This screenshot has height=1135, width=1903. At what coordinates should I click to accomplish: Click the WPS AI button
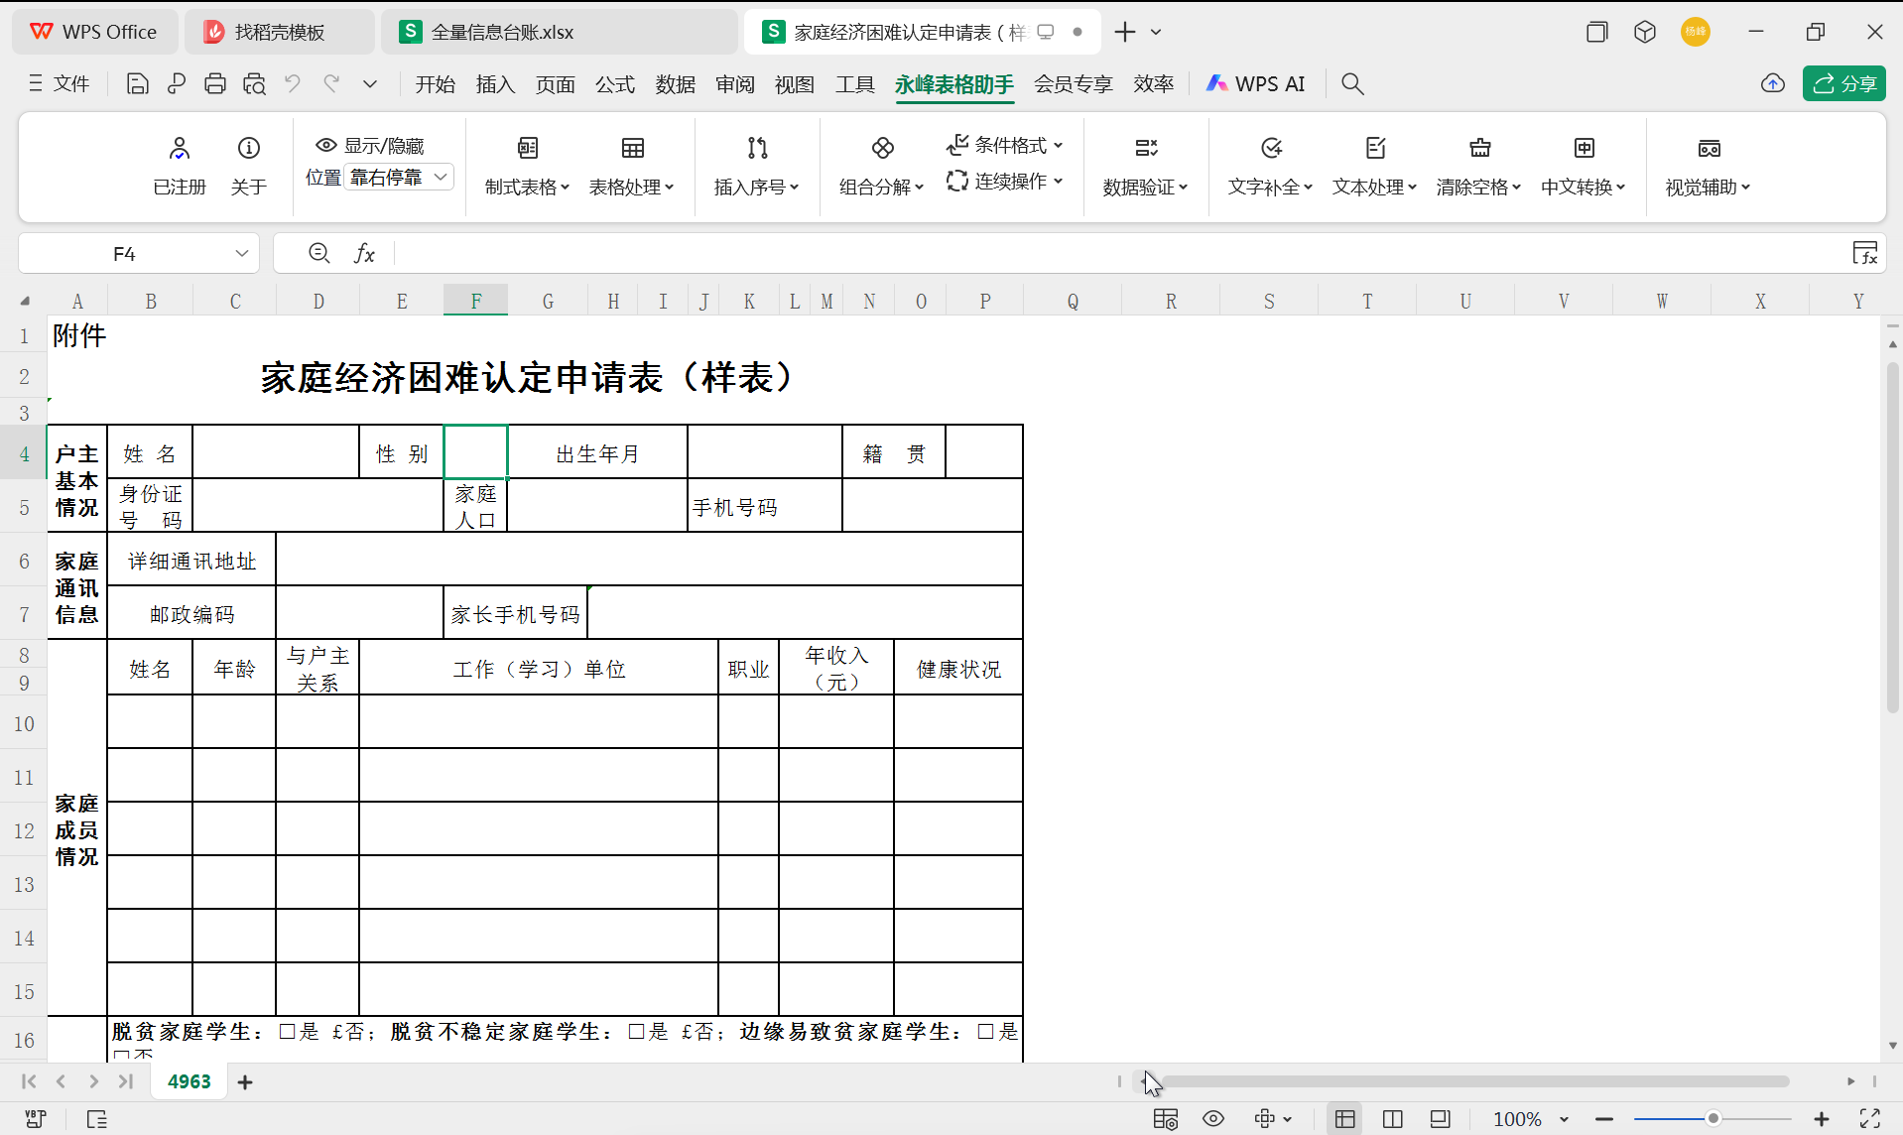1255,83
